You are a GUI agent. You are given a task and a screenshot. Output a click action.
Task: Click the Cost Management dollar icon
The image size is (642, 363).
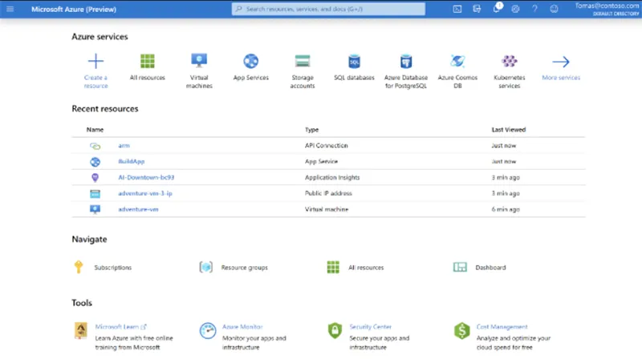click(462, 330)
